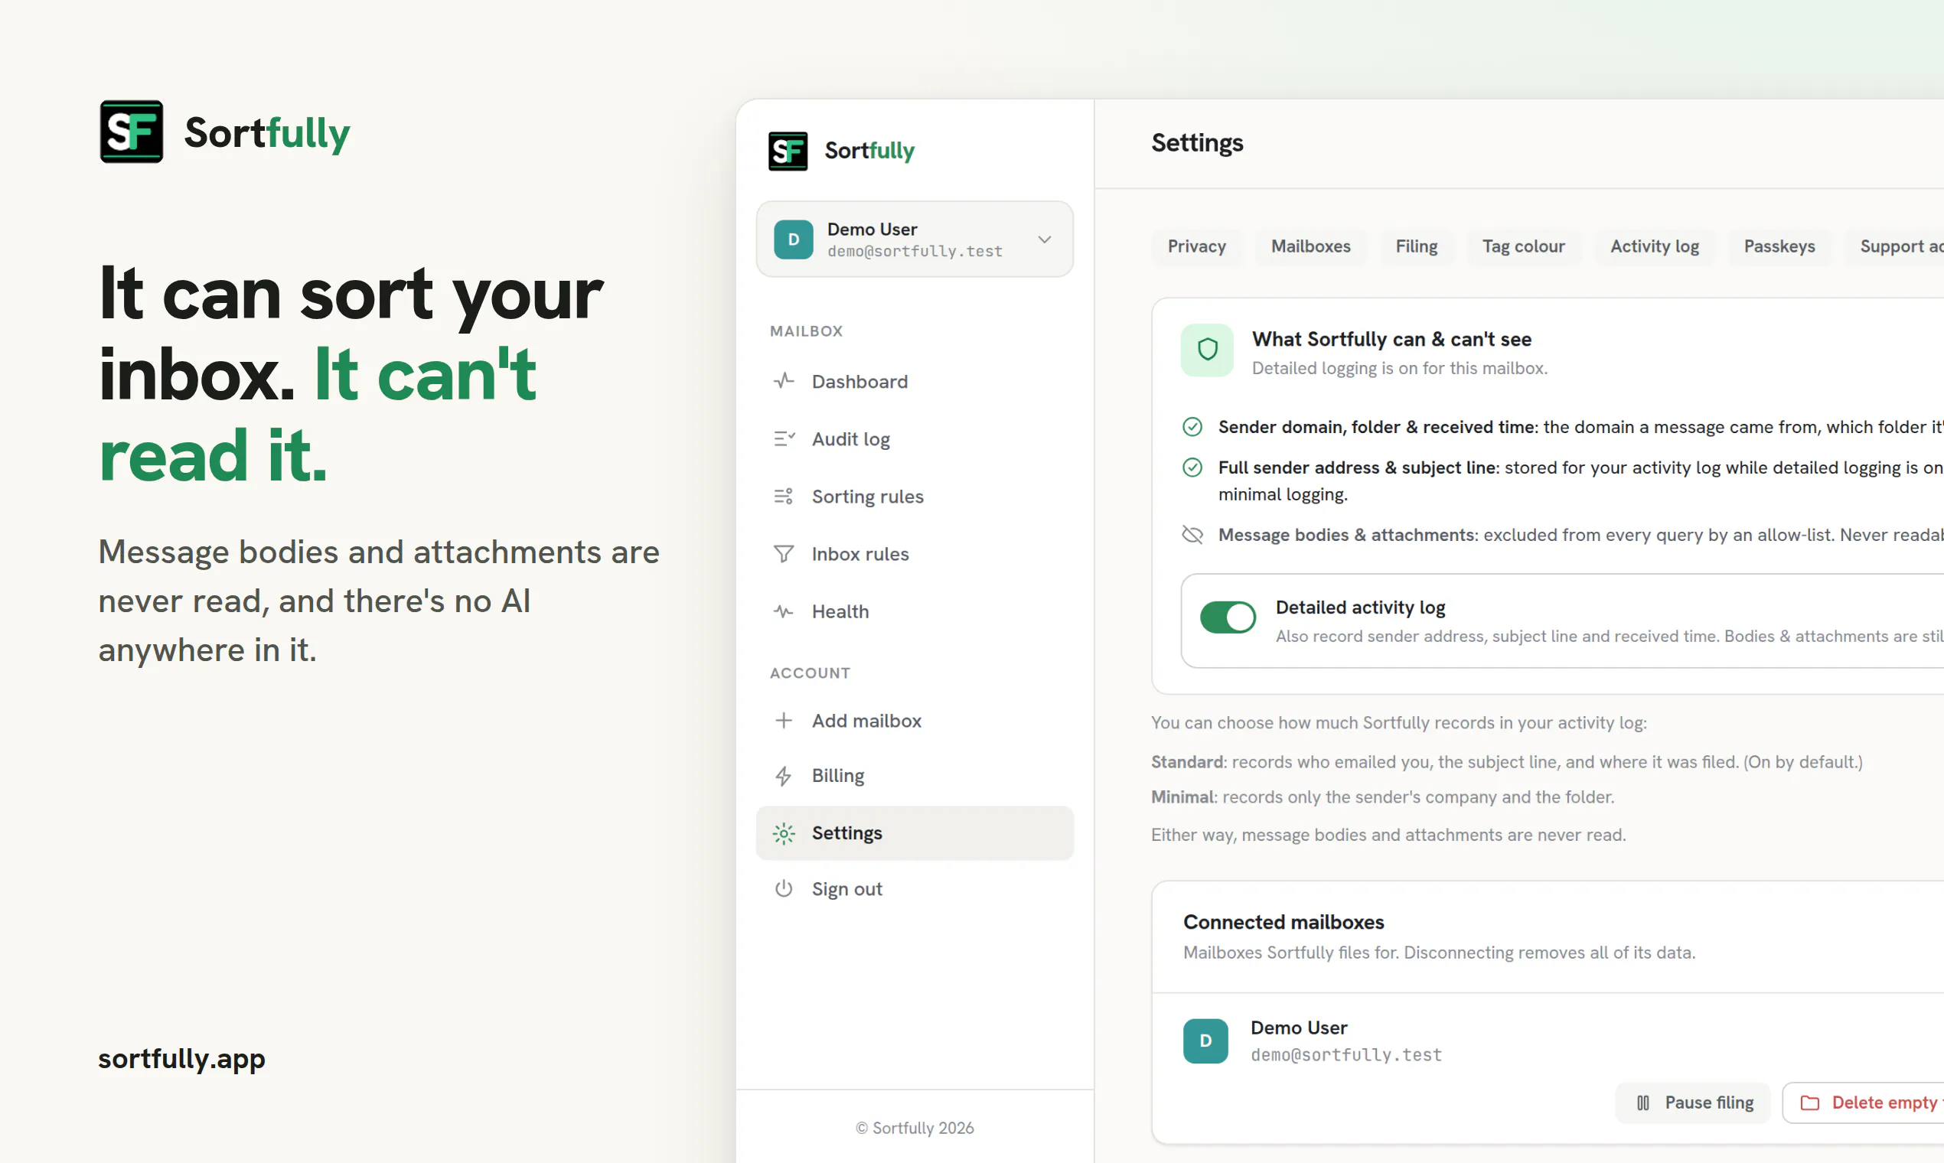Click the Detailed activity log label
The width and height of the screenshot is (1944, 1163).
pyautogui.click(x=1360, y=608)
